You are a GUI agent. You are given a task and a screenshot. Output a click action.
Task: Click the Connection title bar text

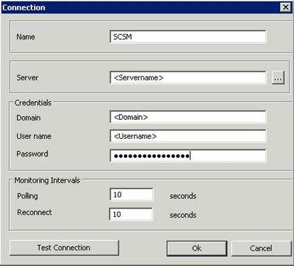pyautogui.click(x=23, y=8)
